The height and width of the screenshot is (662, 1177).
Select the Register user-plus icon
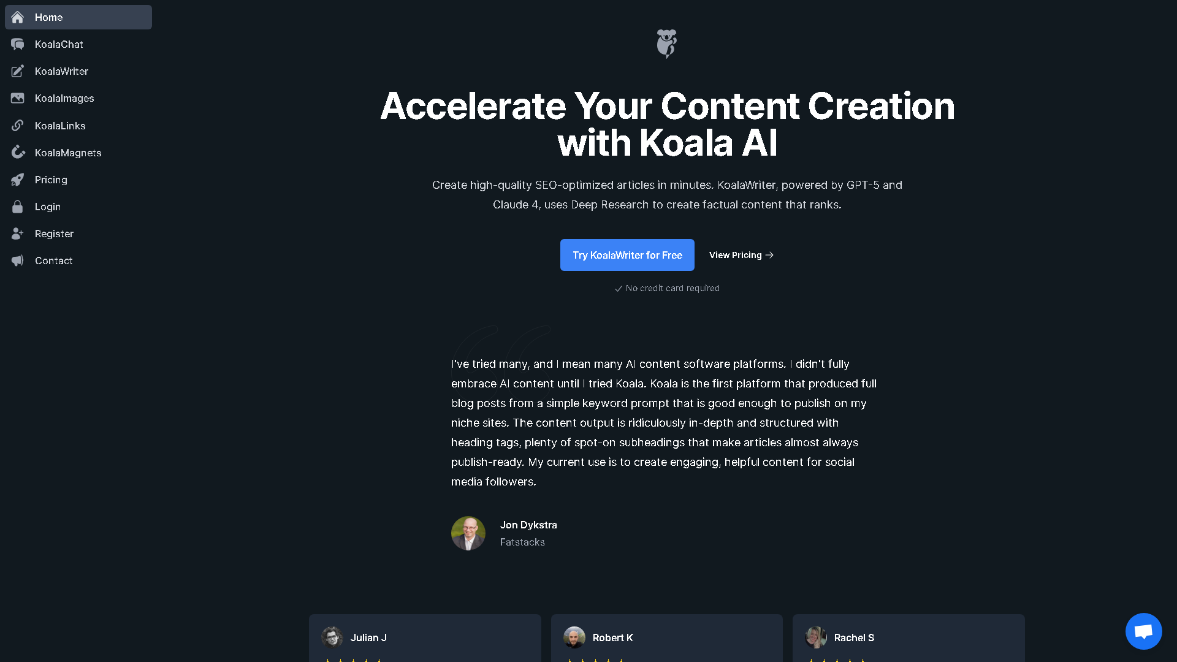17,234
